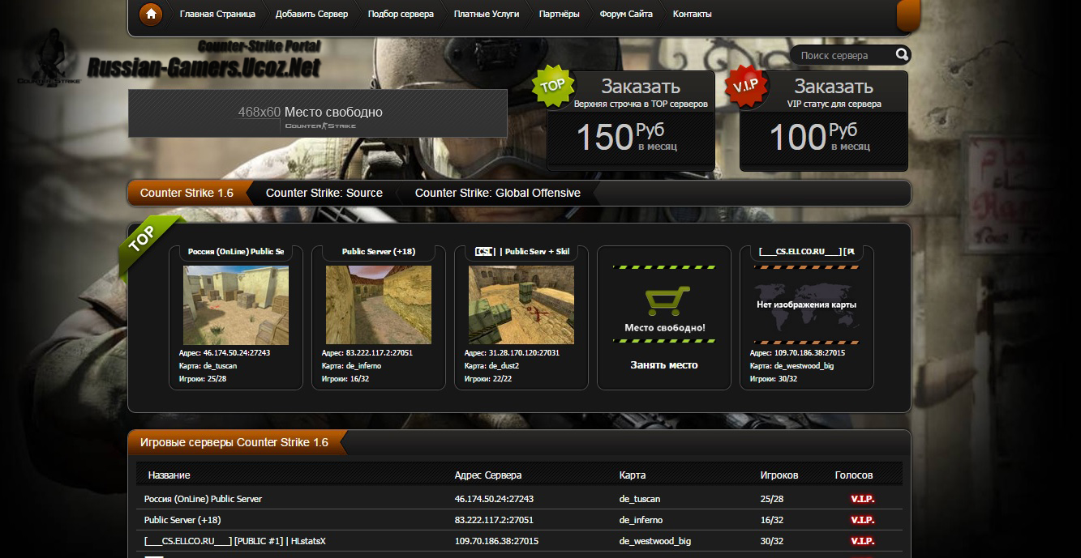1081x558 pixels.
Task: Switch to Counter Strike: Global Offensive tab
Action: click(498, 193)
